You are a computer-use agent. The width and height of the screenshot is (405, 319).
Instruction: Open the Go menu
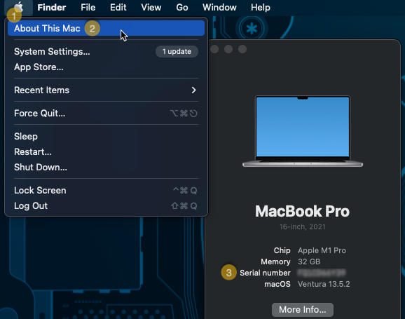pos(182,8)
